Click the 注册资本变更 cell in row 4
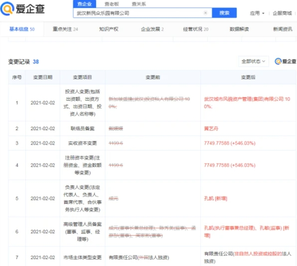 pyautogui.click(x=82, y=165)
